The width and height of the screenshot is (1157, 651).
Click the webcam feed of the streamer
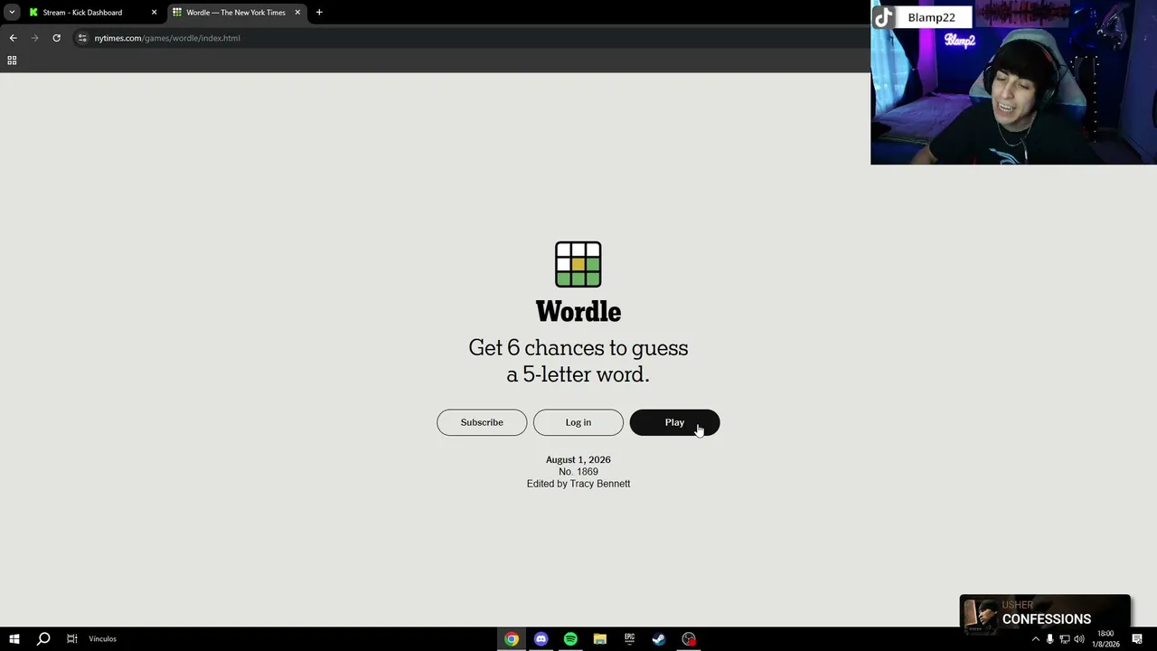click(x=1013, y=82)
